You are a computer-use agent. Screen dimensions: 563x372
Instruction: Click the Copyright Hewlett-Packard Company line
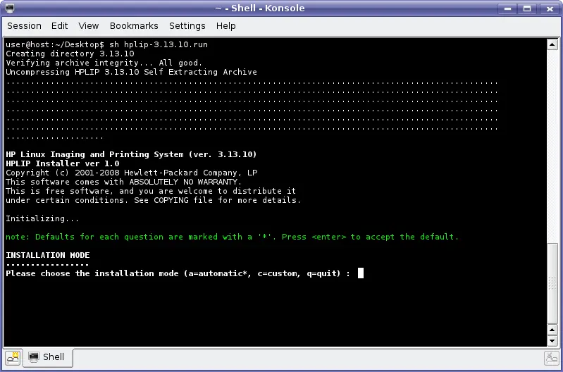coord(132,173)
